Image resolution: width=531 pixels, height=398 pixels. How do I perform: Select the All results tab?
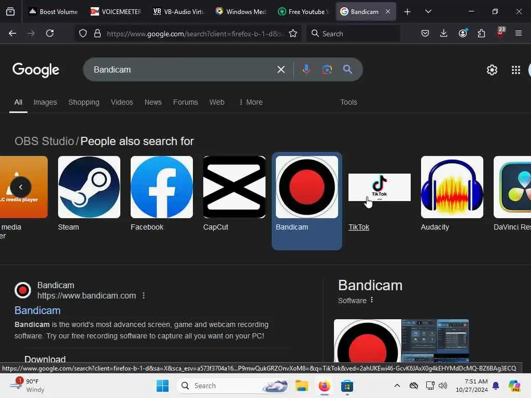[18, 102]
